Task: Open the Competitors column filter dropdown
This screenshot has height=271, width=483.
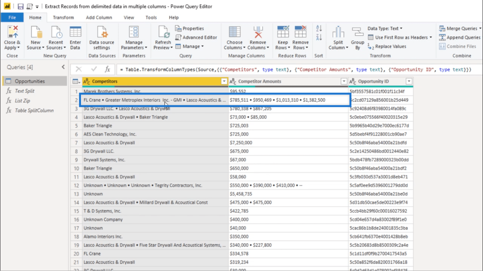Action: tap(224, 81)
